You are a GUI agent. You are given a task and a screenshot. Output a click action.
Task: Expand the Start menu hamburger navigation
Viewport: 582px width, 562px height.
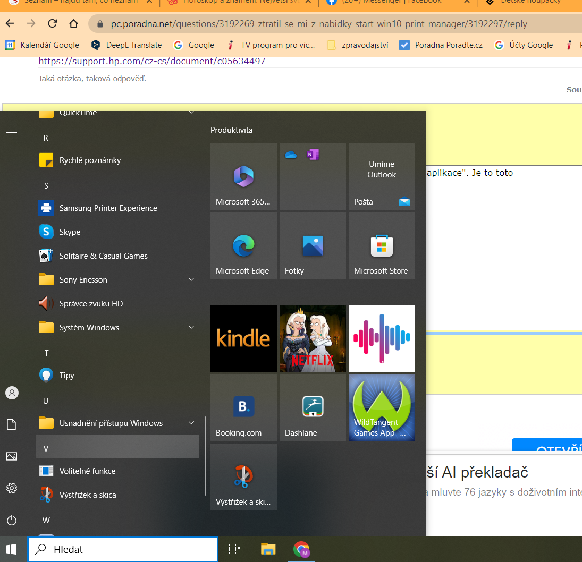(x=12, y=130)
